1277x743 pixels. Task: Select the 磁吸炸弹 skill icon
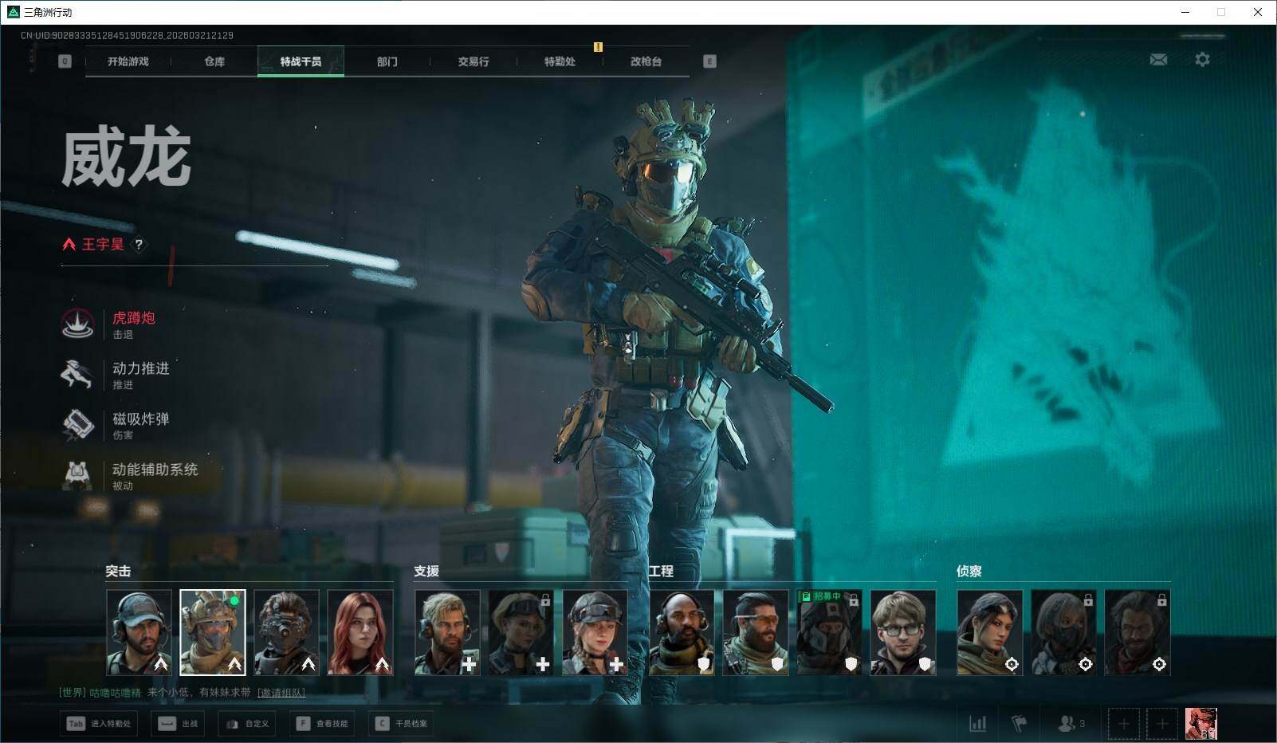78,425
